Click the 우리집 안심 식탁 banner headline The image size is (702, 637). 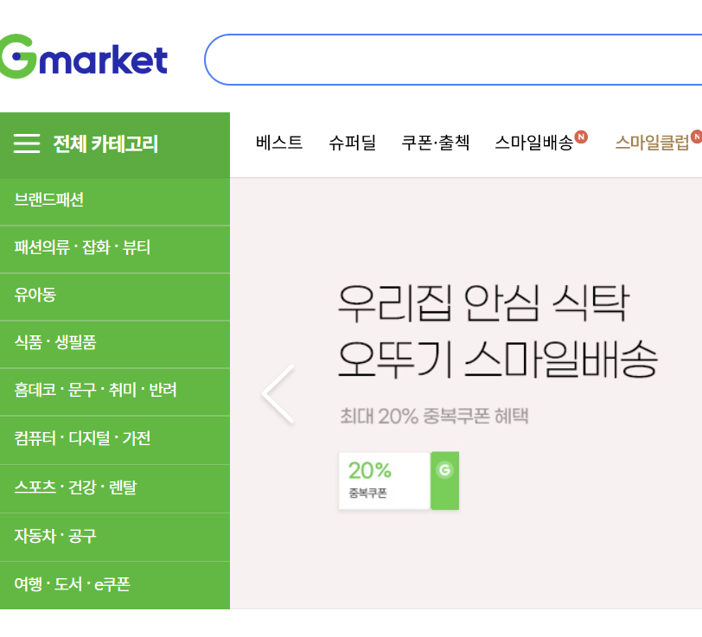[483, 303]
